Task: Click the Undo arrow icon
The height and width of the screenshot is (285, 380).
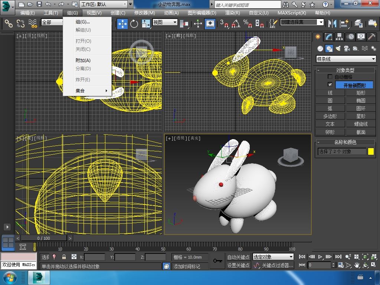Action: pos(48,4)
